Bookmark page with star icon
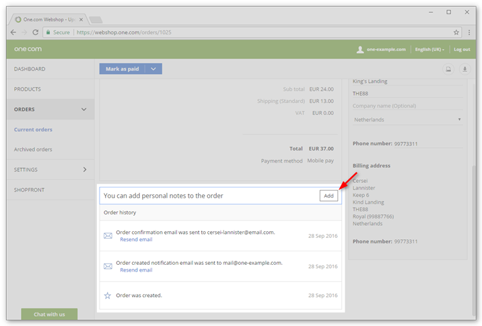 pos(456,32)
